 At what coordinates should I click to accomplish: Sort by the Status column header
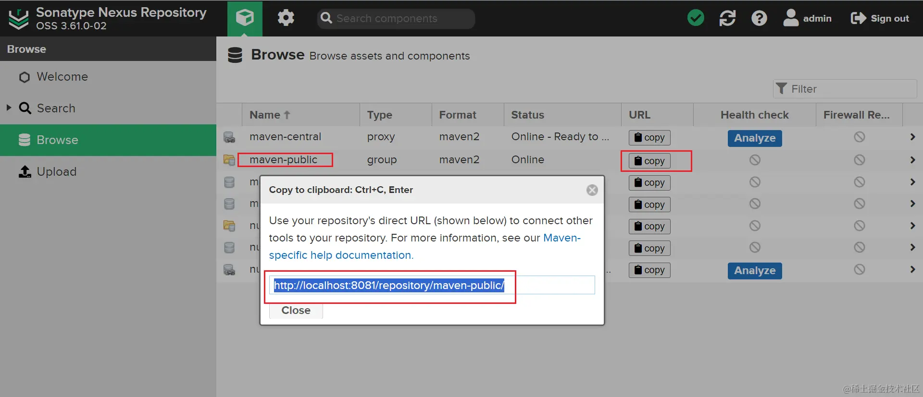coord(562,115)
